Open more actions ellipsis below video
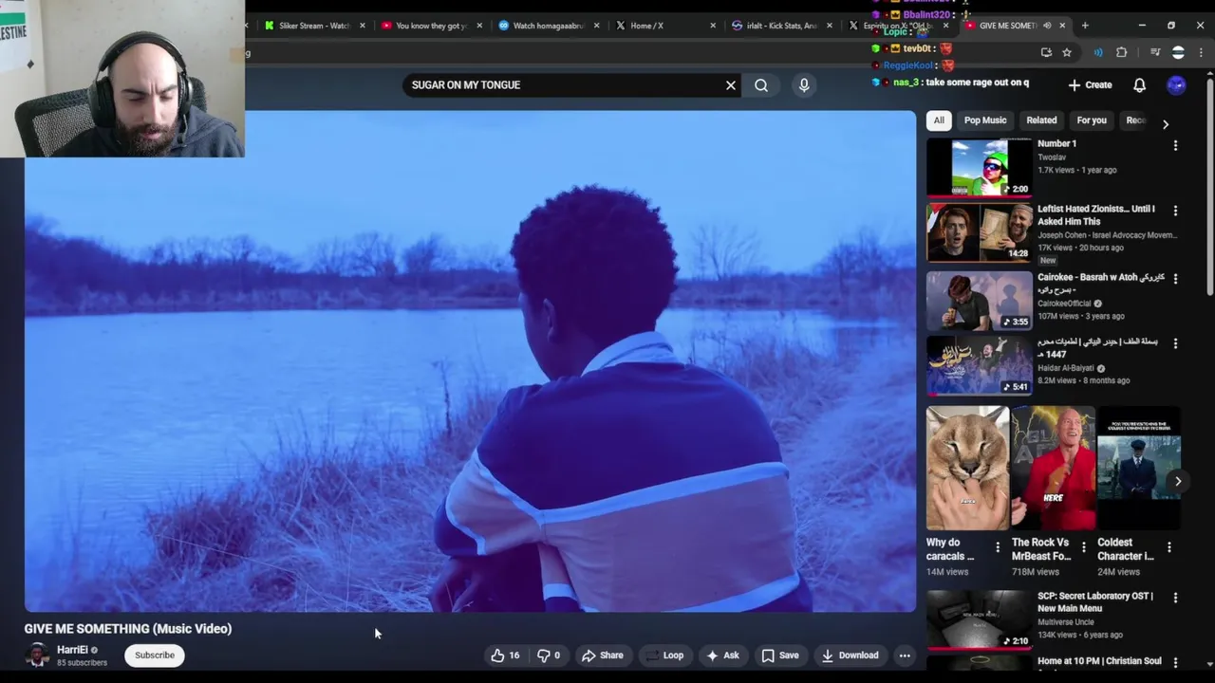 click(905, 655)
